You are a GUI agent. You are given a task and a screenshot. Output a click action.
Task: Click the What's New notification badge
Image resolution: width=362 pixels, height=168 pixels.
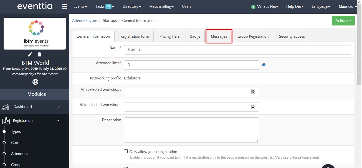click(253, 7)
